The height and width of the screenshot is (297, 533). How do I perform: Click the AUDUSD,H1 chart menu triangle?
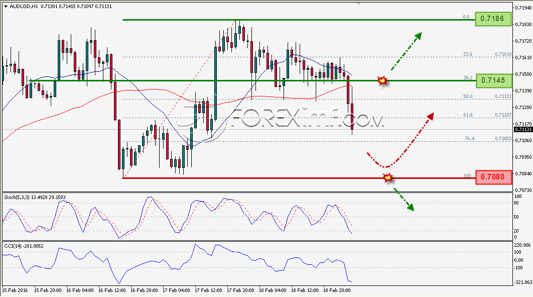pyautogui.click(x=6, y=7)
